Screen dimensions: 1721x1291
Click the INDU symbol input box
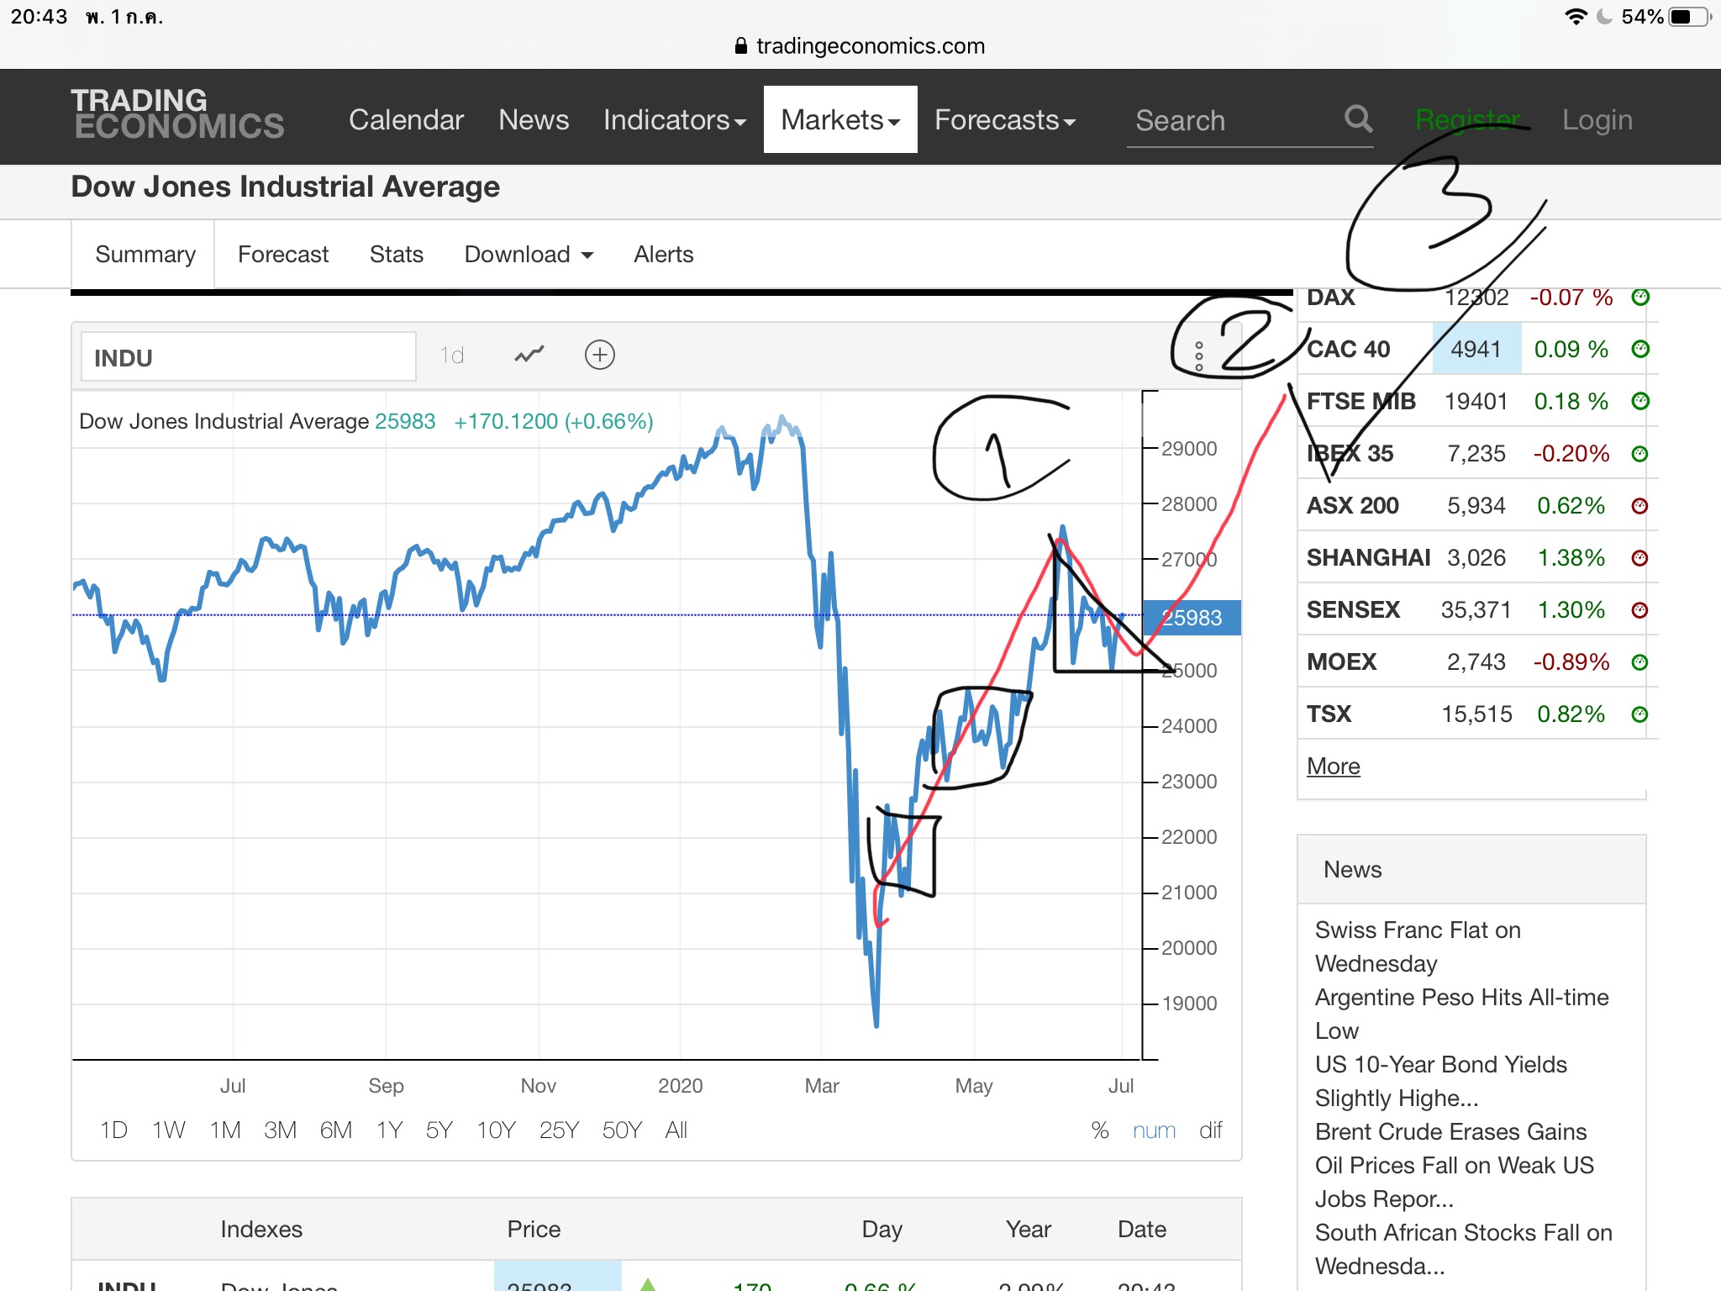(248, 357)
